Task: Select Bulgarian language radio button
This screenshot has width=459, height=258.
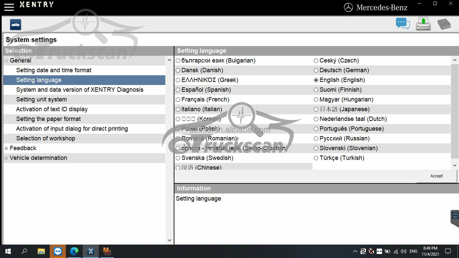Action: 178,61
